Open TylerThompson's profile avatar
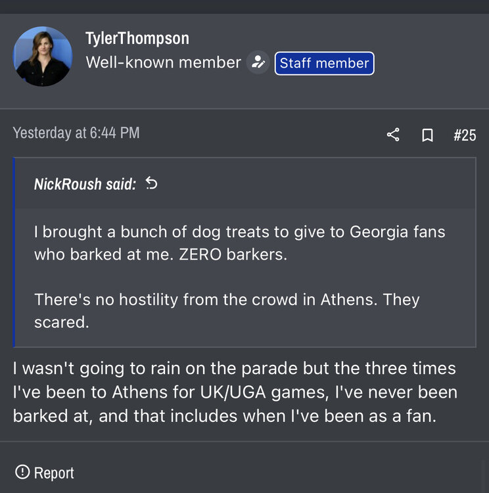The width and height of the screenshot is (489, 493). (43, 57)
